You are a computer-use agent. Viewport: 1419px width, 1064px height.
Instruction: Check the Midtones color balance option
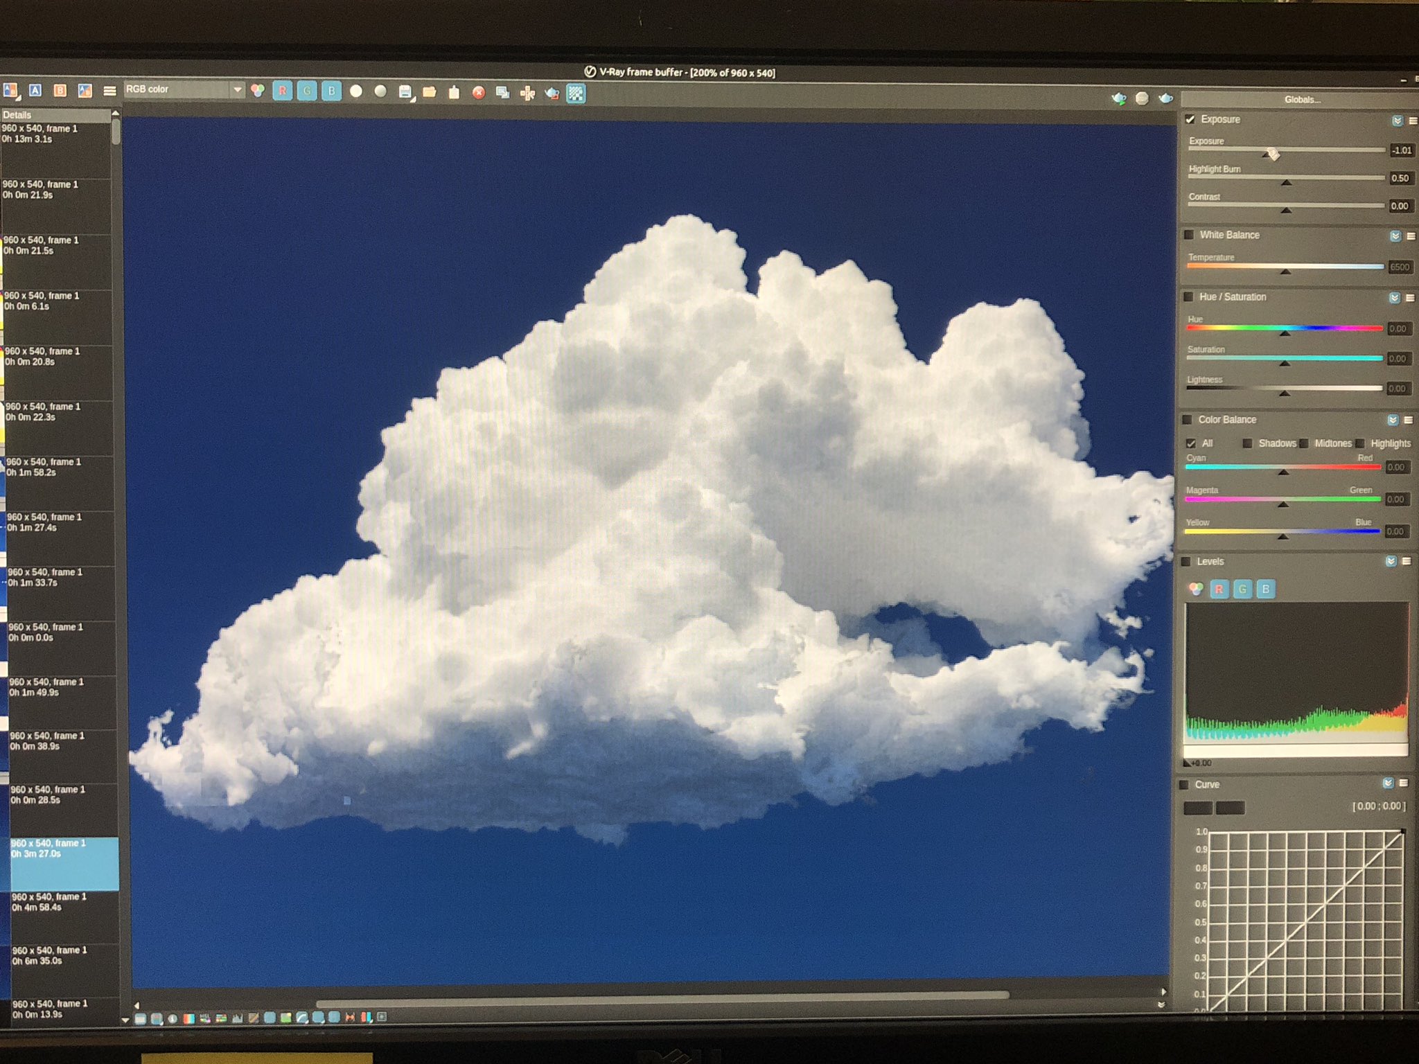tap(1304, 443)
